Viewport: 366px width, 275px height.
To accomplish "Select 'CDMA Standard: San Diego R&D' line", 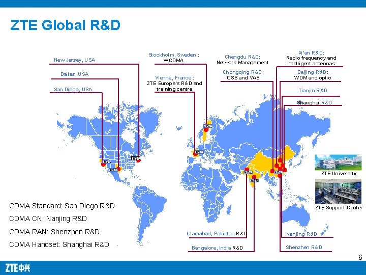I will (x=62, y=206).
